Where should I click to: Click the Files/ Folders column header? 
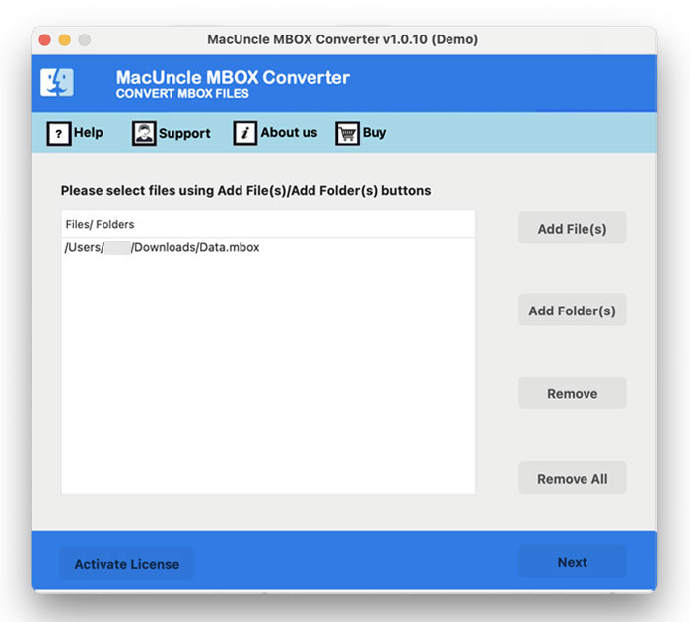268,224
